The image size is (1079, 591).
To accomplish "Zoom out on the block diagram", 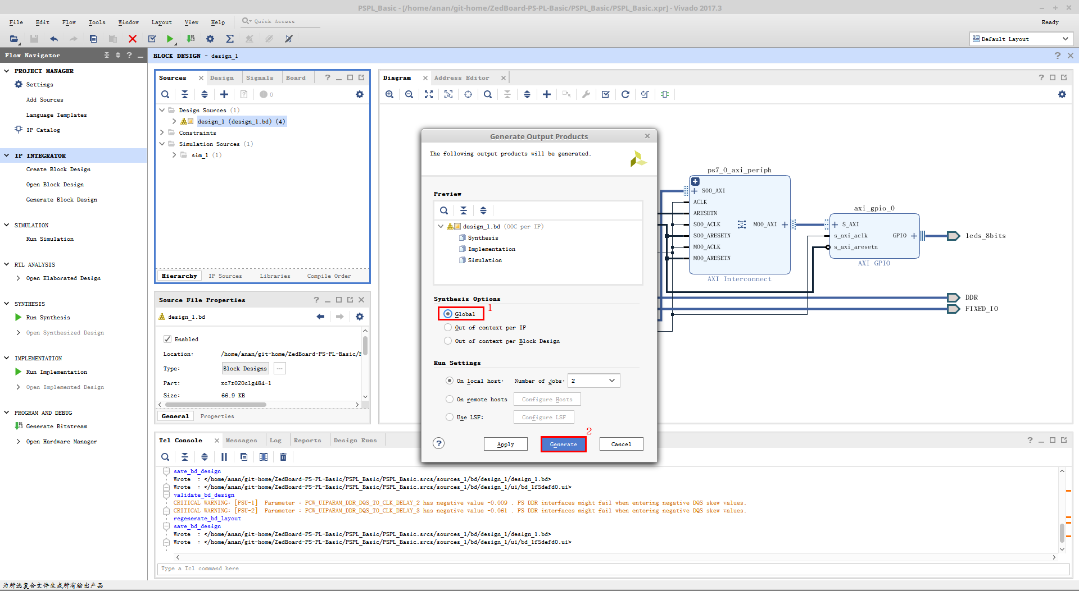I will [x=409, y=94].
